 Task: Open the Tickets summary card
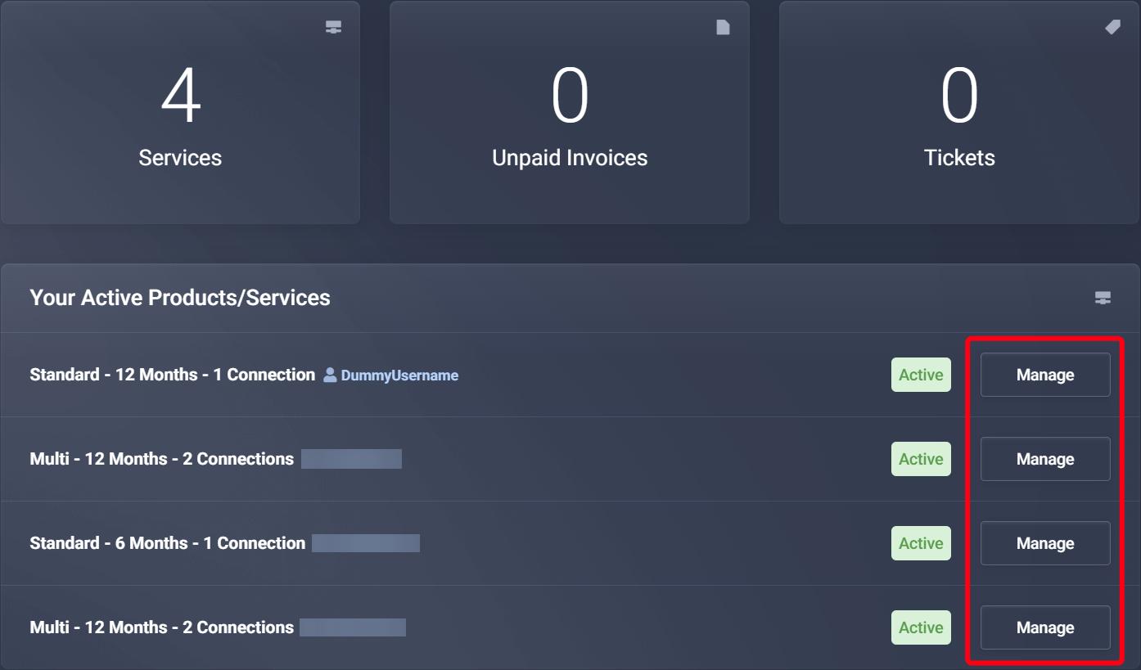pos(958,112)
